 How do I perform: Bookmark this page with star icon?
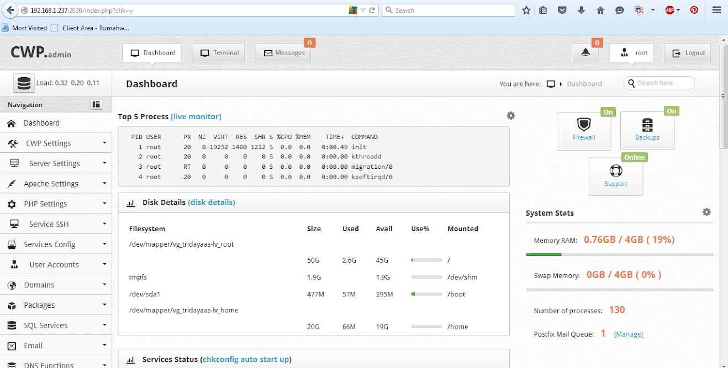point(526,10)
